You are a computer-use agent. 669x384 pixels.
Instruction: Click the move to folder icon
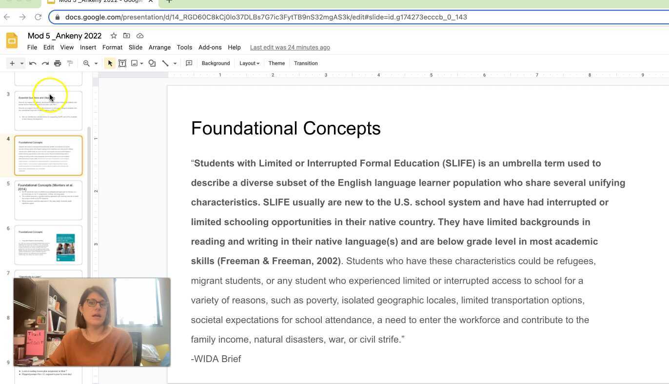127,36
